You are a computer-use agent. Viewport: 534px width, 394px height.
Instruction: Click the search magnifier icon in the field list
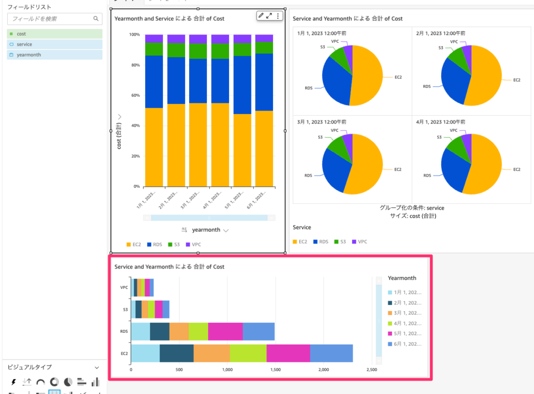click(x=96, y=19)
